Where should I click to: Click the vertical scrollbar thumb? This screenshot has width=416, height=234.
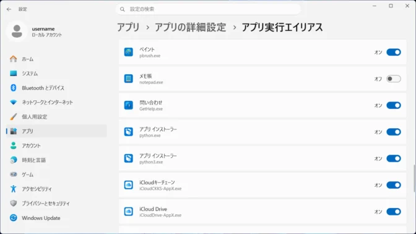coord(414,178)
